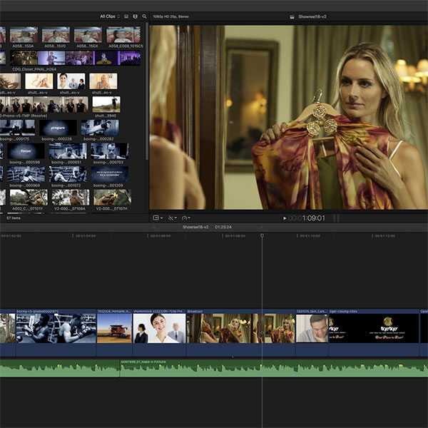Screen dimensions: 428x428
Task: Click the 1080p HD 25p, Stereo label
Action: tap(171, 16)
